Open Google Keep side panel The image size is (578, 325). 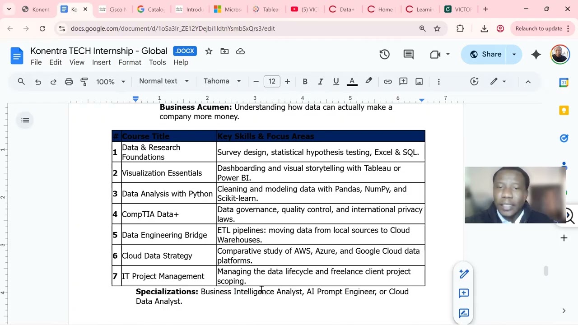coord(564,111)
